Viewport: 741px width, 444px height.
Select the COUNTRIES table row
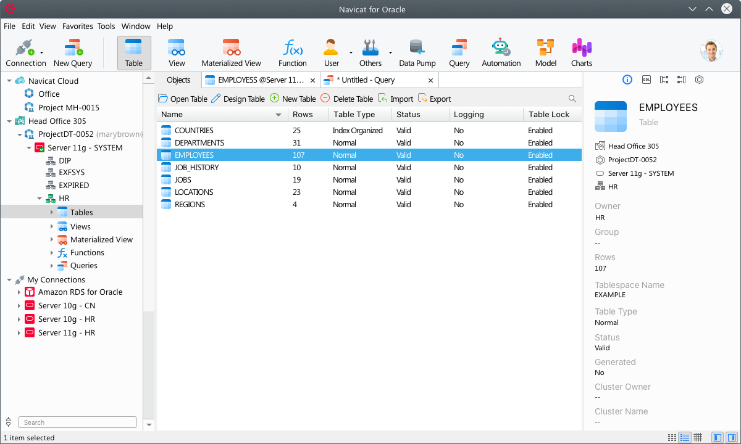click(369, 131)
